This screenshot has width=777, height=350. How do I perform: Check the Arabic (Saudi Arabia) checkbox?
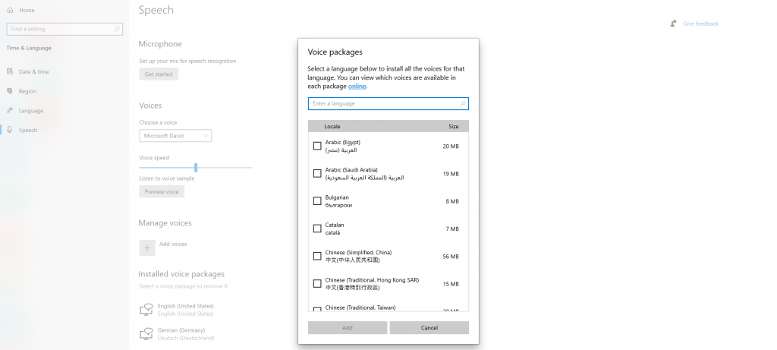pyautogui.click(x=317, y=174)
